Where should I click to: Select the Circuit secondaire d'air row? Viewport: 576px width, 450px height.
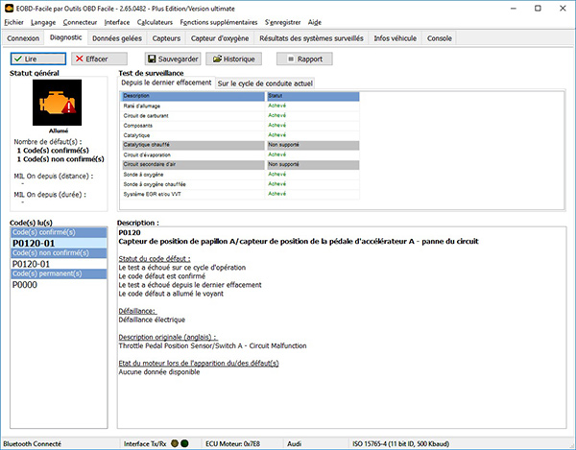point(240,164)
